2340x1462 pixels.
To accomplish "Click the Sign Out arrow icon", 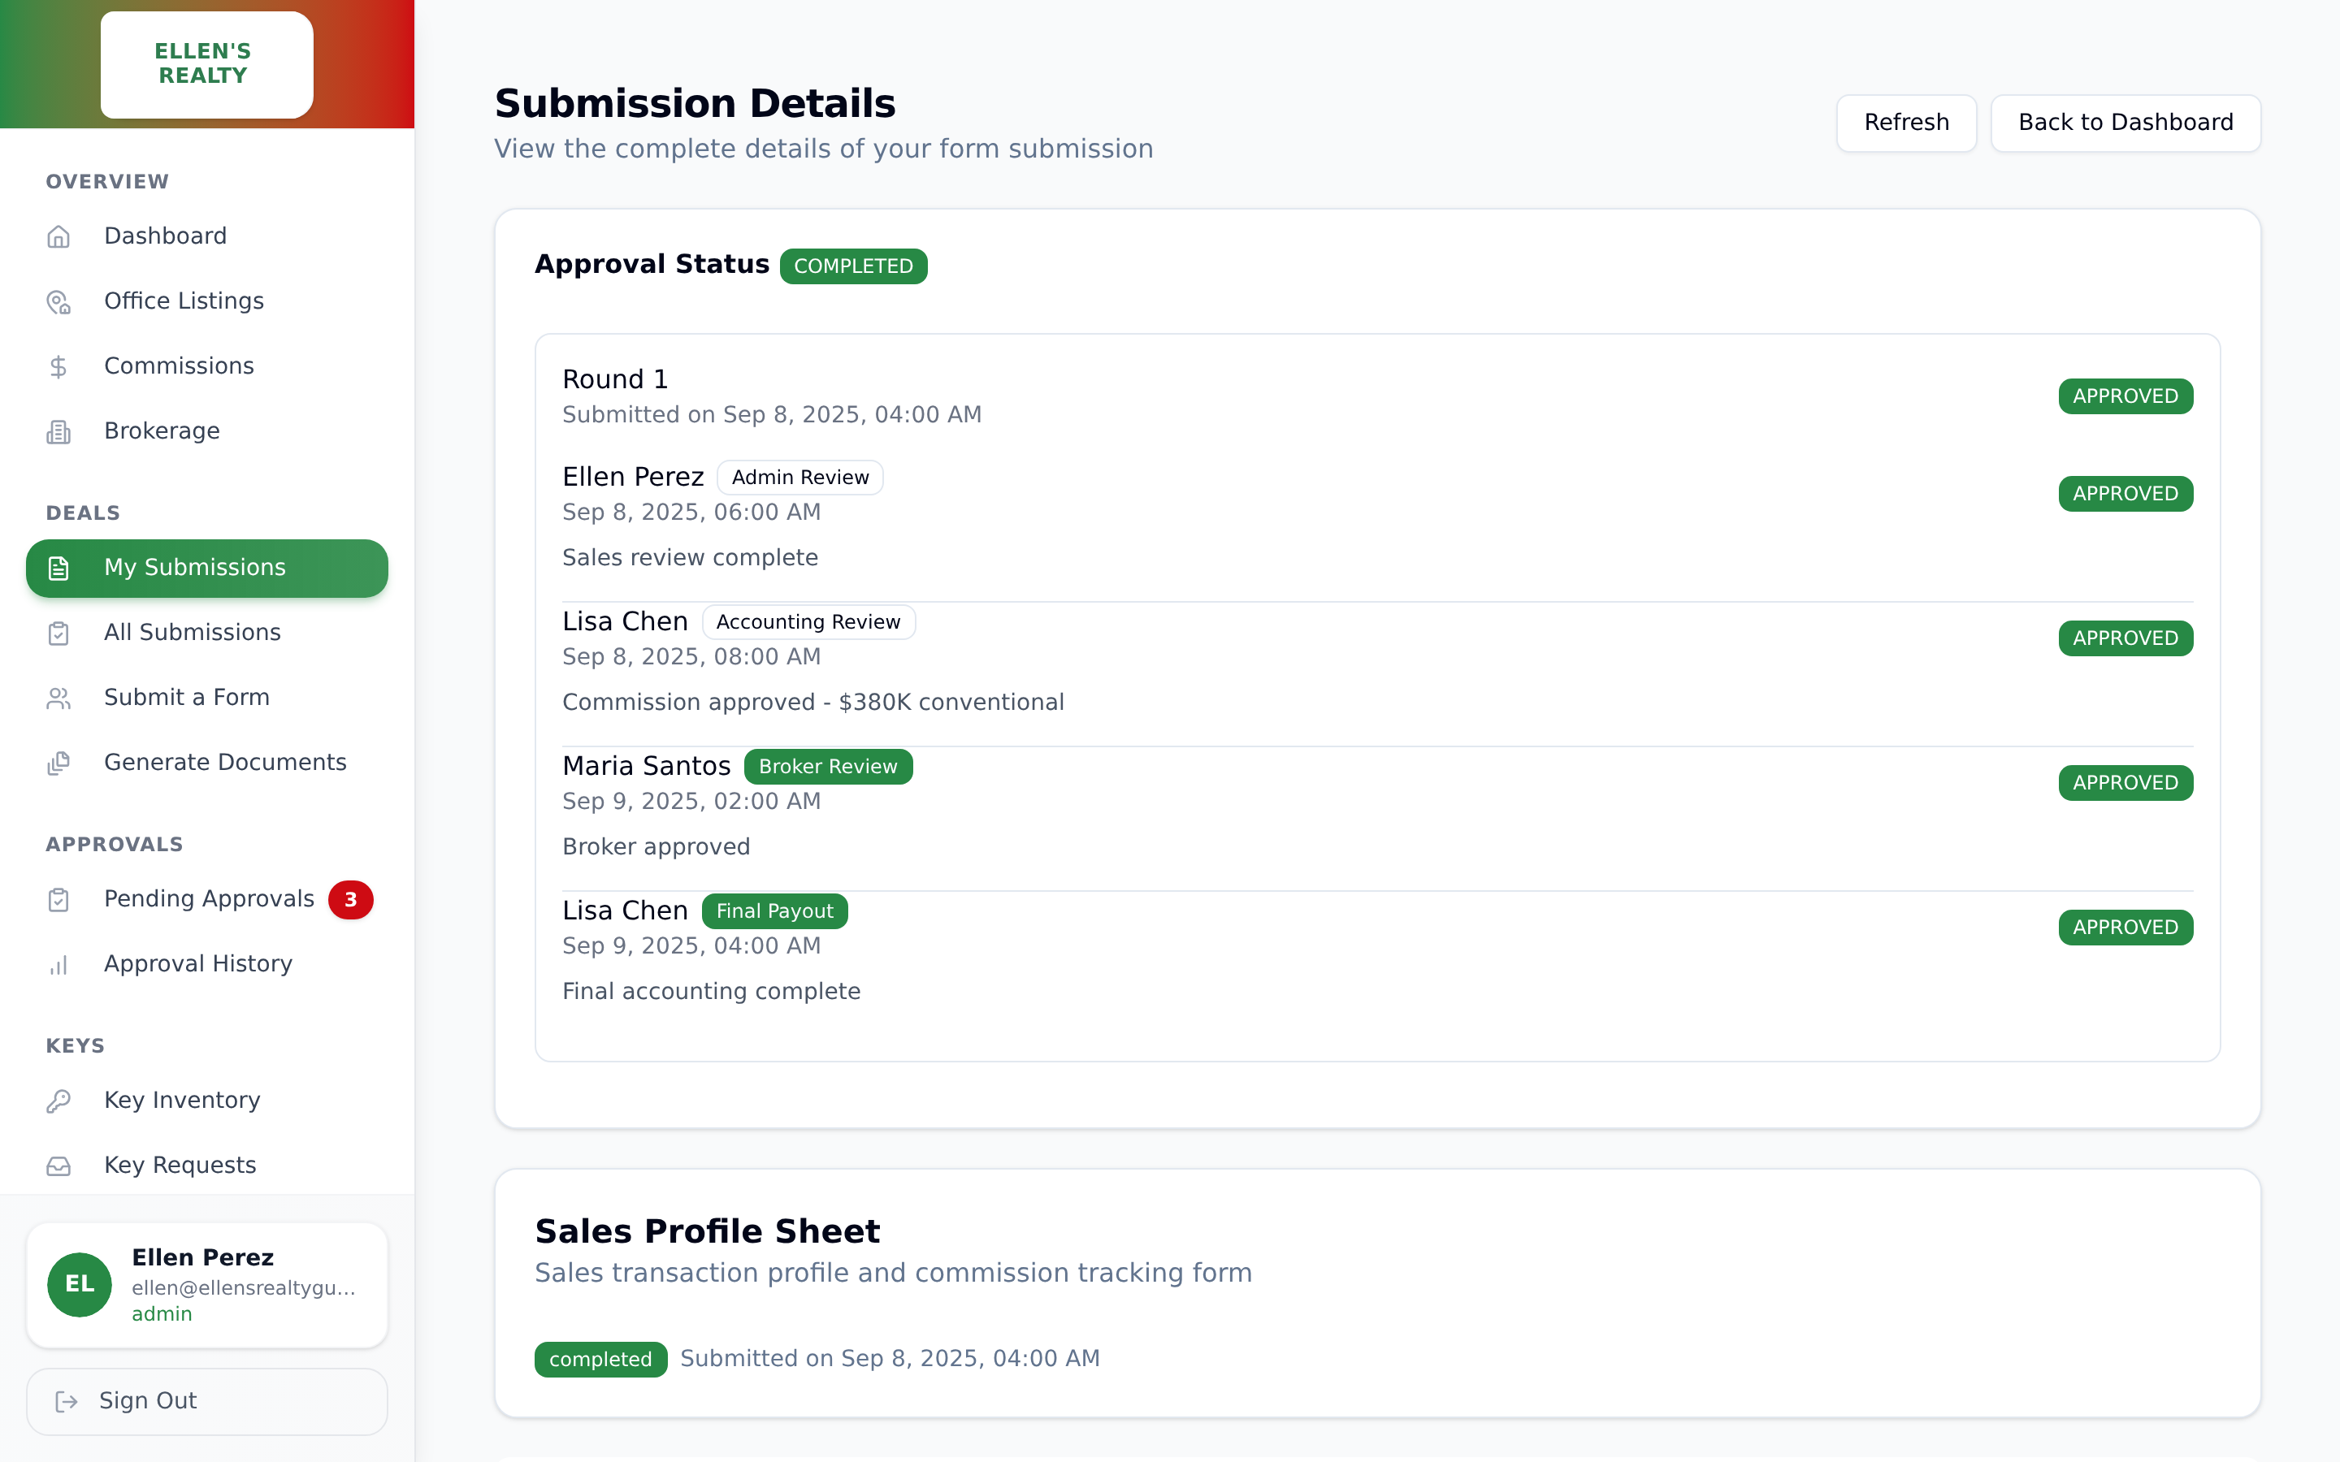I will pyautogui.click(x=67, y=1401).
